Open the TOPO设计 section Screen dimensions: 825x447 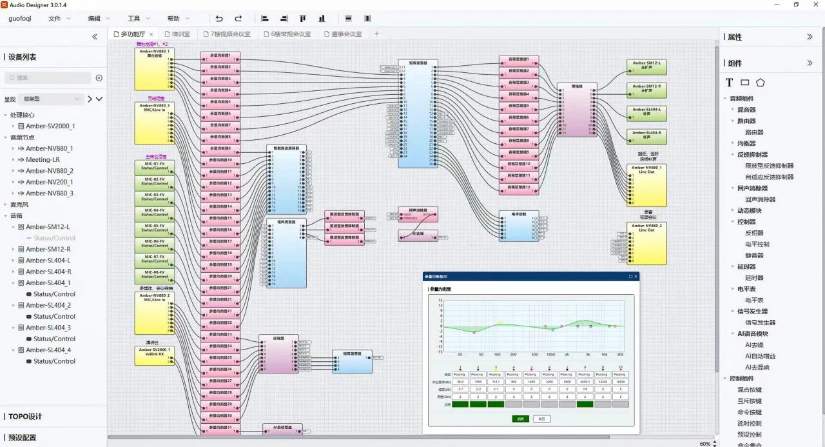pos(26,416)
